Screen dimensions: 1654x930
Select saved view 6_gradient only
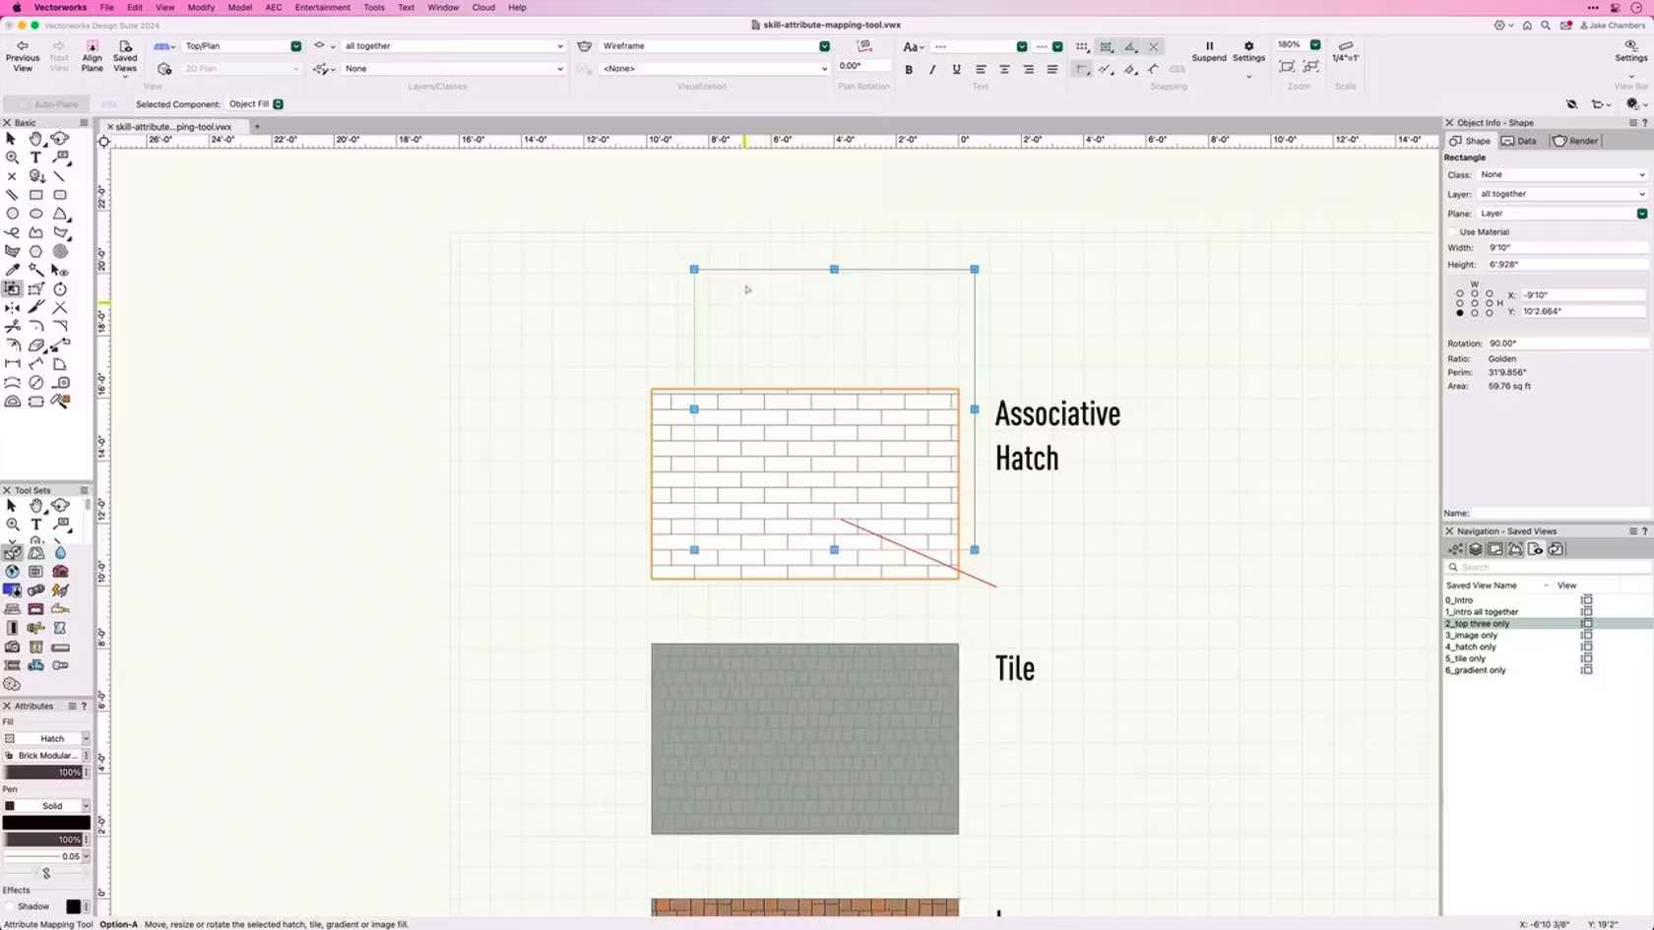coord(1475,671)
